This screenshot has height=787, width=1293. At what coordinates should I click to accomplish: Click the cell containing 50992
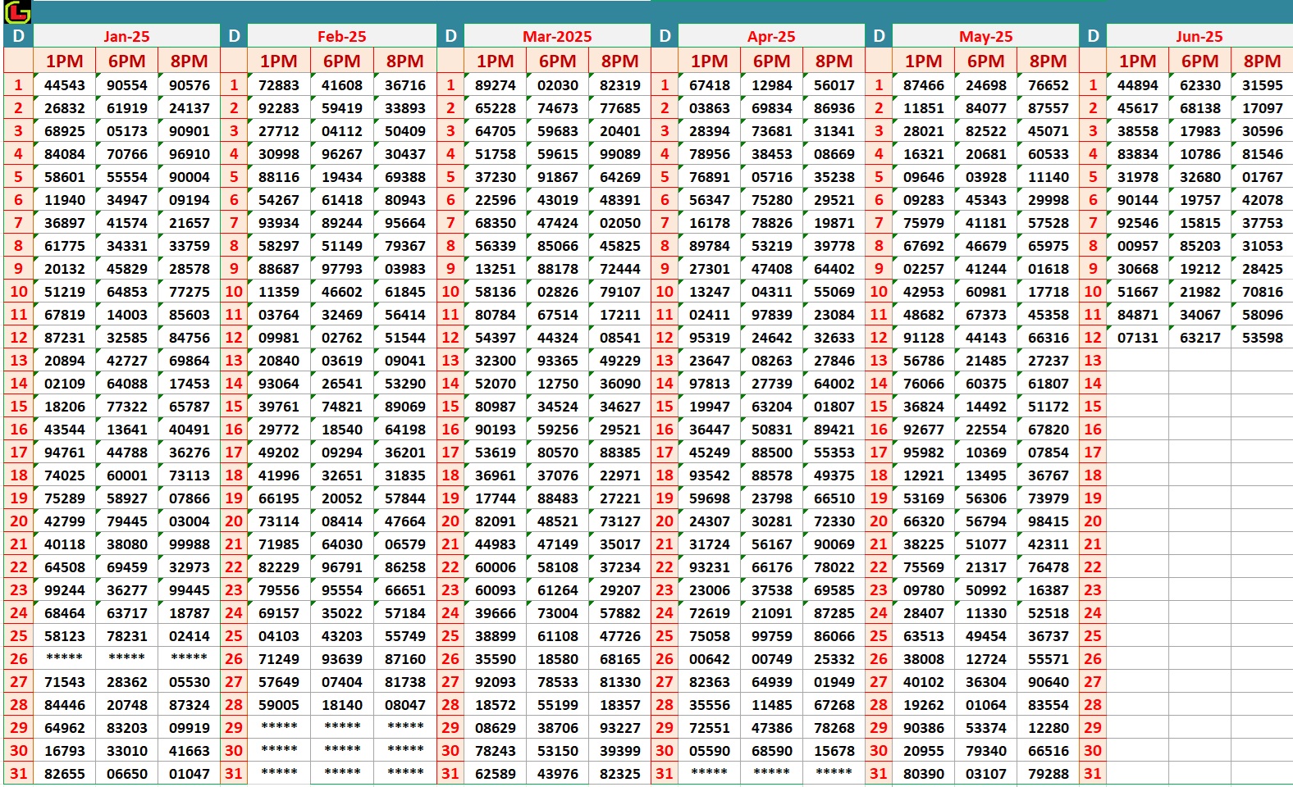click(986, 590)
